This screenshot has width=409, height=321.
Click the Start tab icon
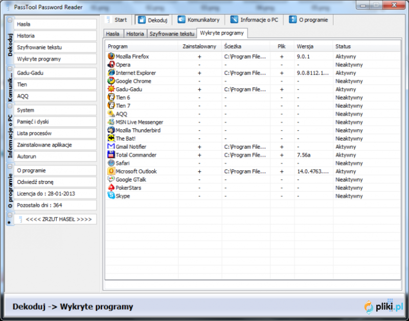[x=108, y=19]
